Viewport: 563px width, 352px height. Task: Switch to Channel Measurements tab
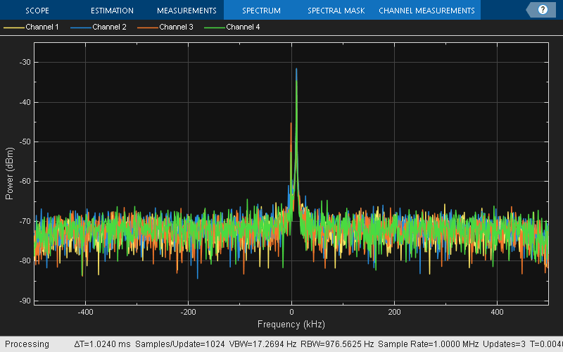[x=426, y=11]
